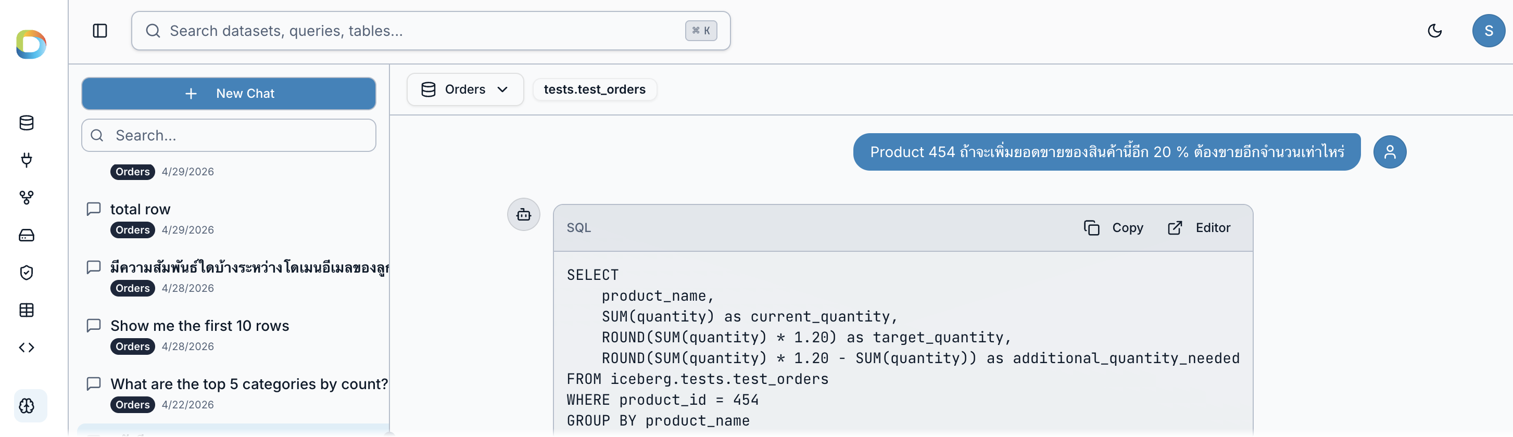Click the user message about Product 454
The height and width of the screenshot is (437, 1513).
pos(1106,152)
